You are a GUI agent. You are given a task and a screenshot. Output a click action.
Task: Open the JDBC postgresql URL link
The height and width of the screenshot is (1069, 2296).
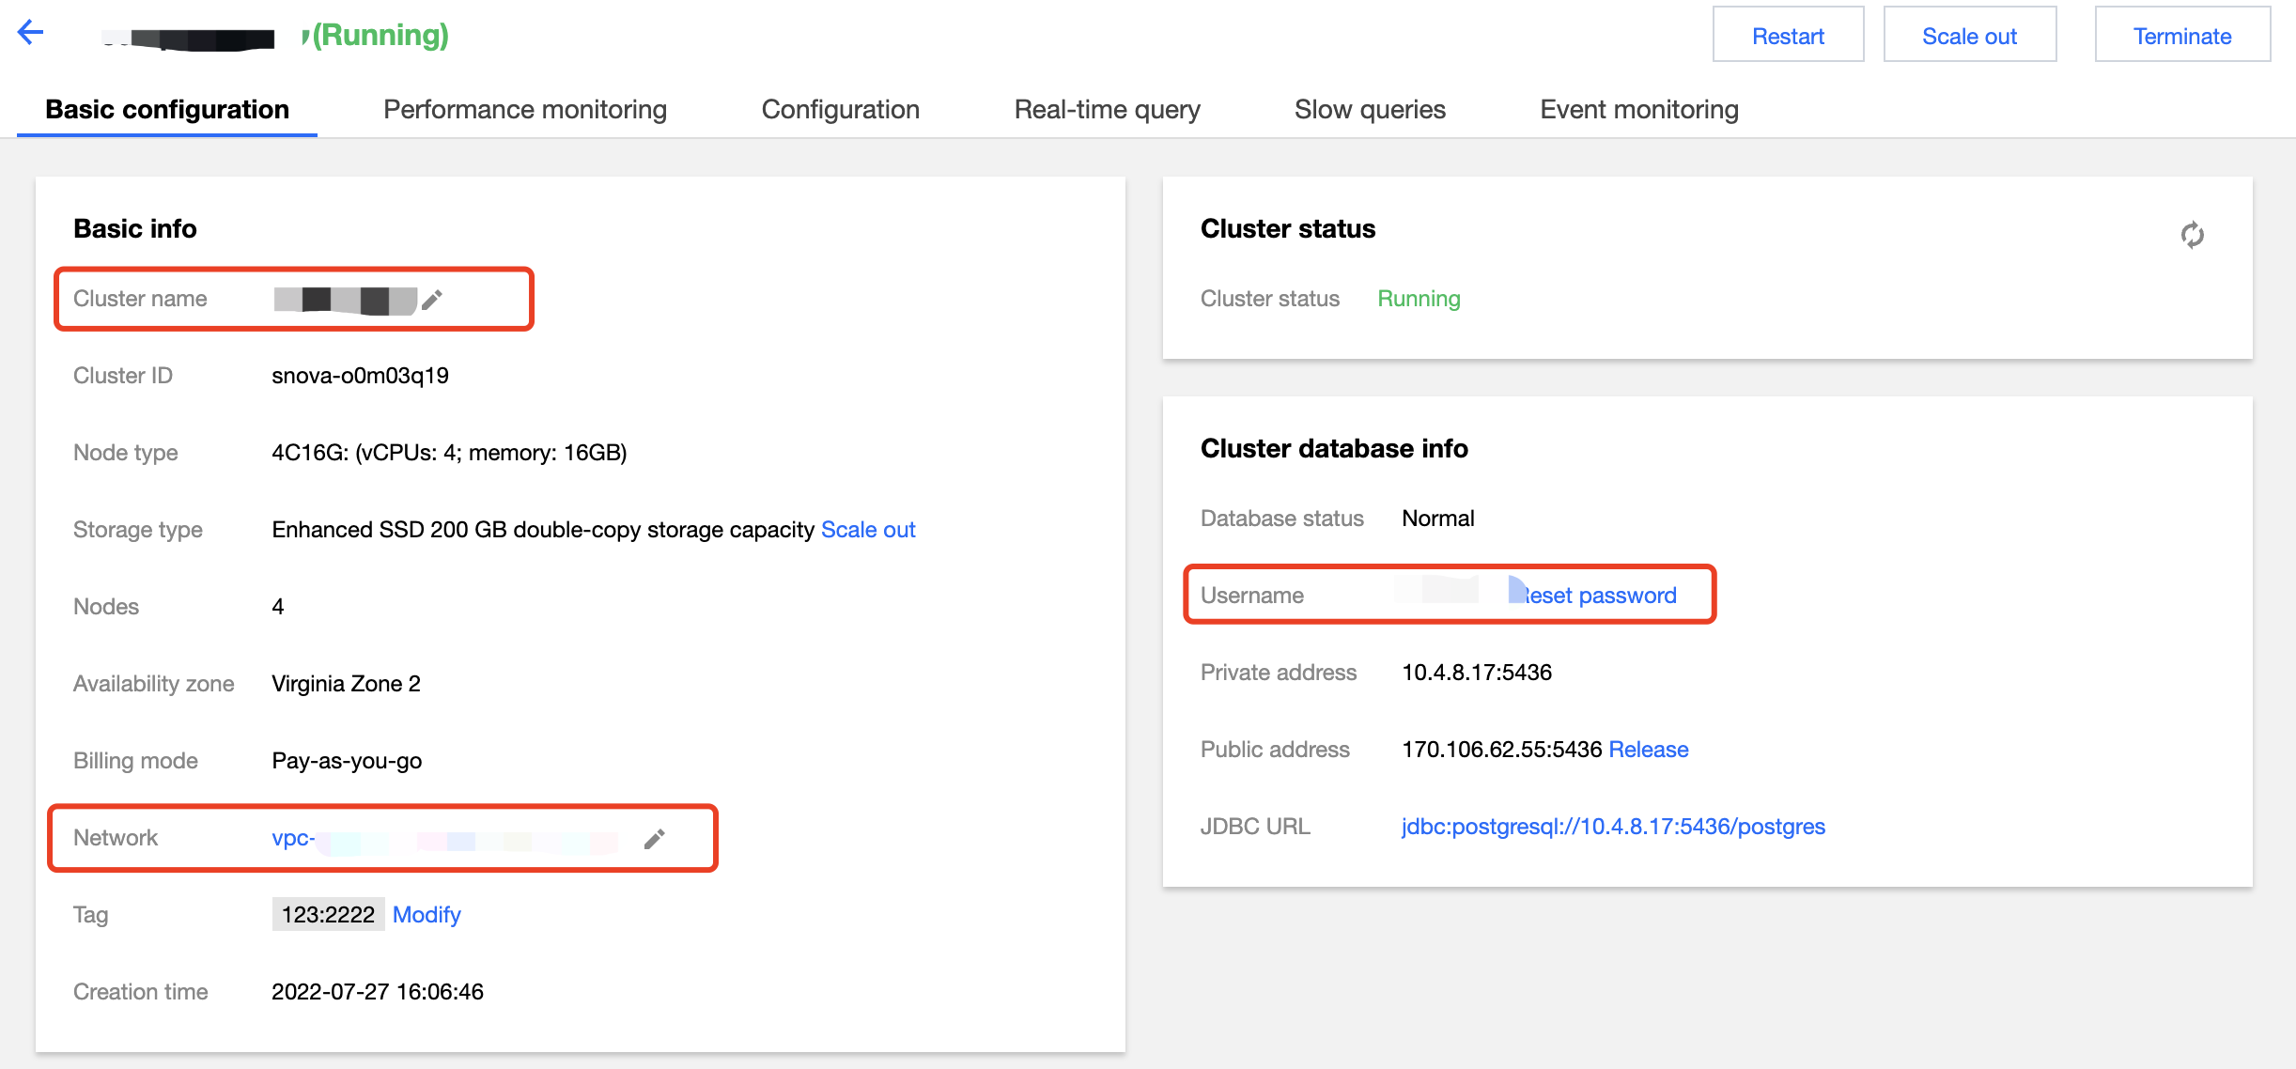click(x=1612, y=827)
